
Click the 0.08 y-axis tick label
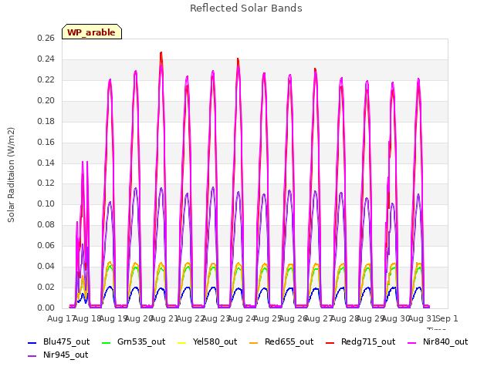point(46,224)
